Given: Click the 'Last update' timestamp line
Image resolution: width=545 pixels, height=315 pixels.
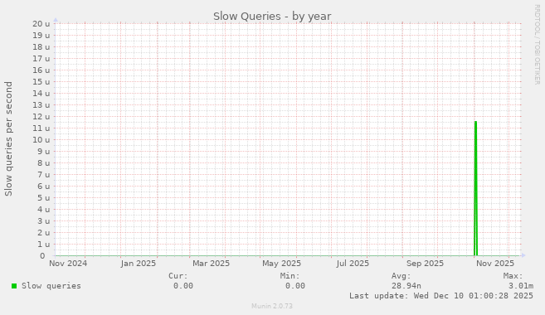Looking at the screenshot, I should pyautogui.click(x=441, y=296).
